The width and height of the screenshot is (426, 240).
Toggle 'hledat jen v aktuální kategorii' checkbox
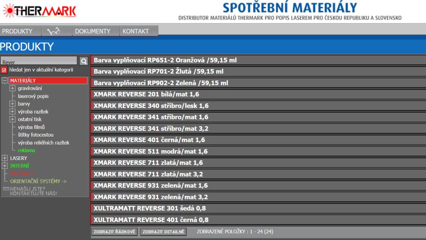4,70
